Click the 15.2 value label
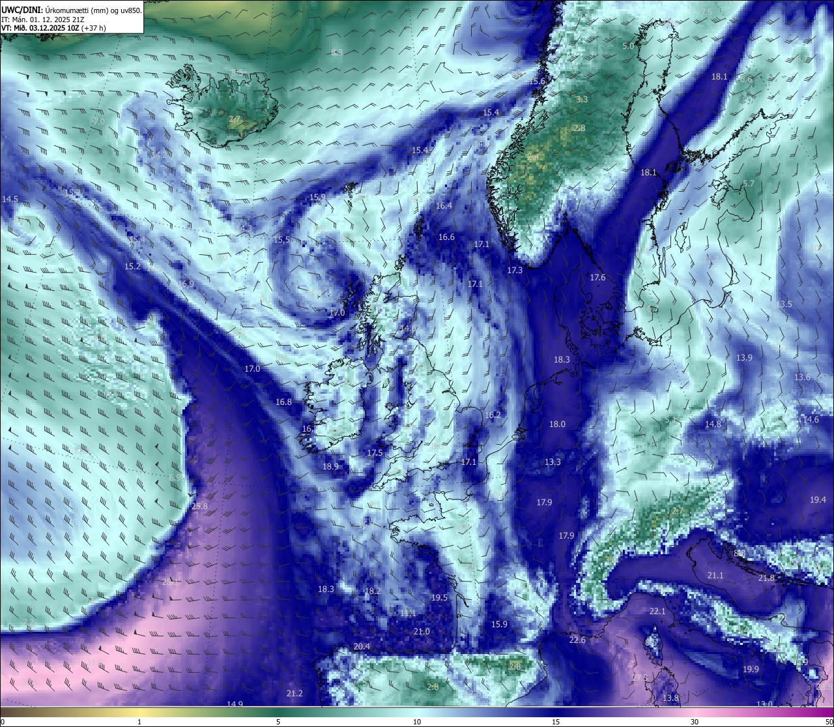 pos(132,266)
